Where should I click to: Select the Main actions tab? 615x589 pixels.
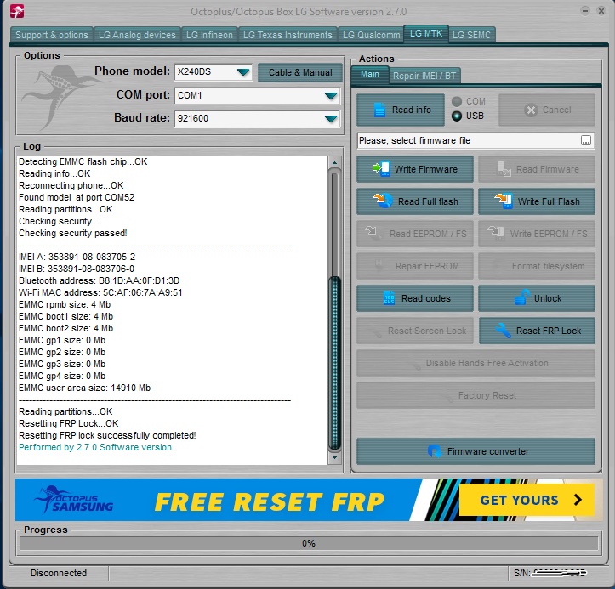click(x=369, y=75)
